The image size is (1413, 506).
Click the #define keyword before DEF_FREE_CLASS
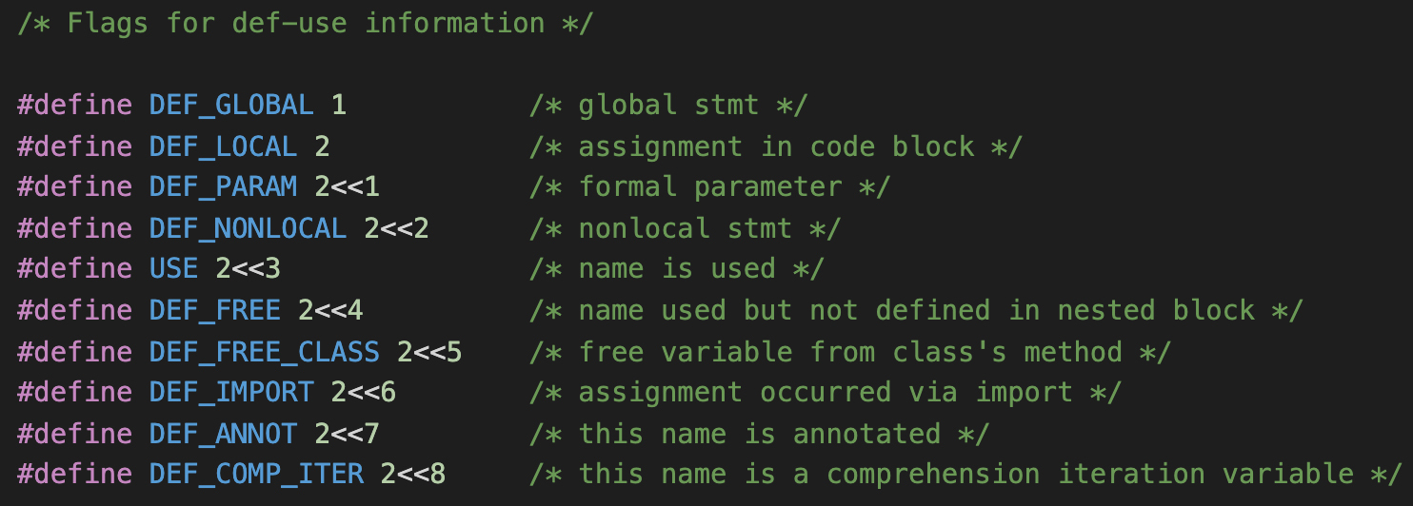pyautogui.click(x=74, y=352)
